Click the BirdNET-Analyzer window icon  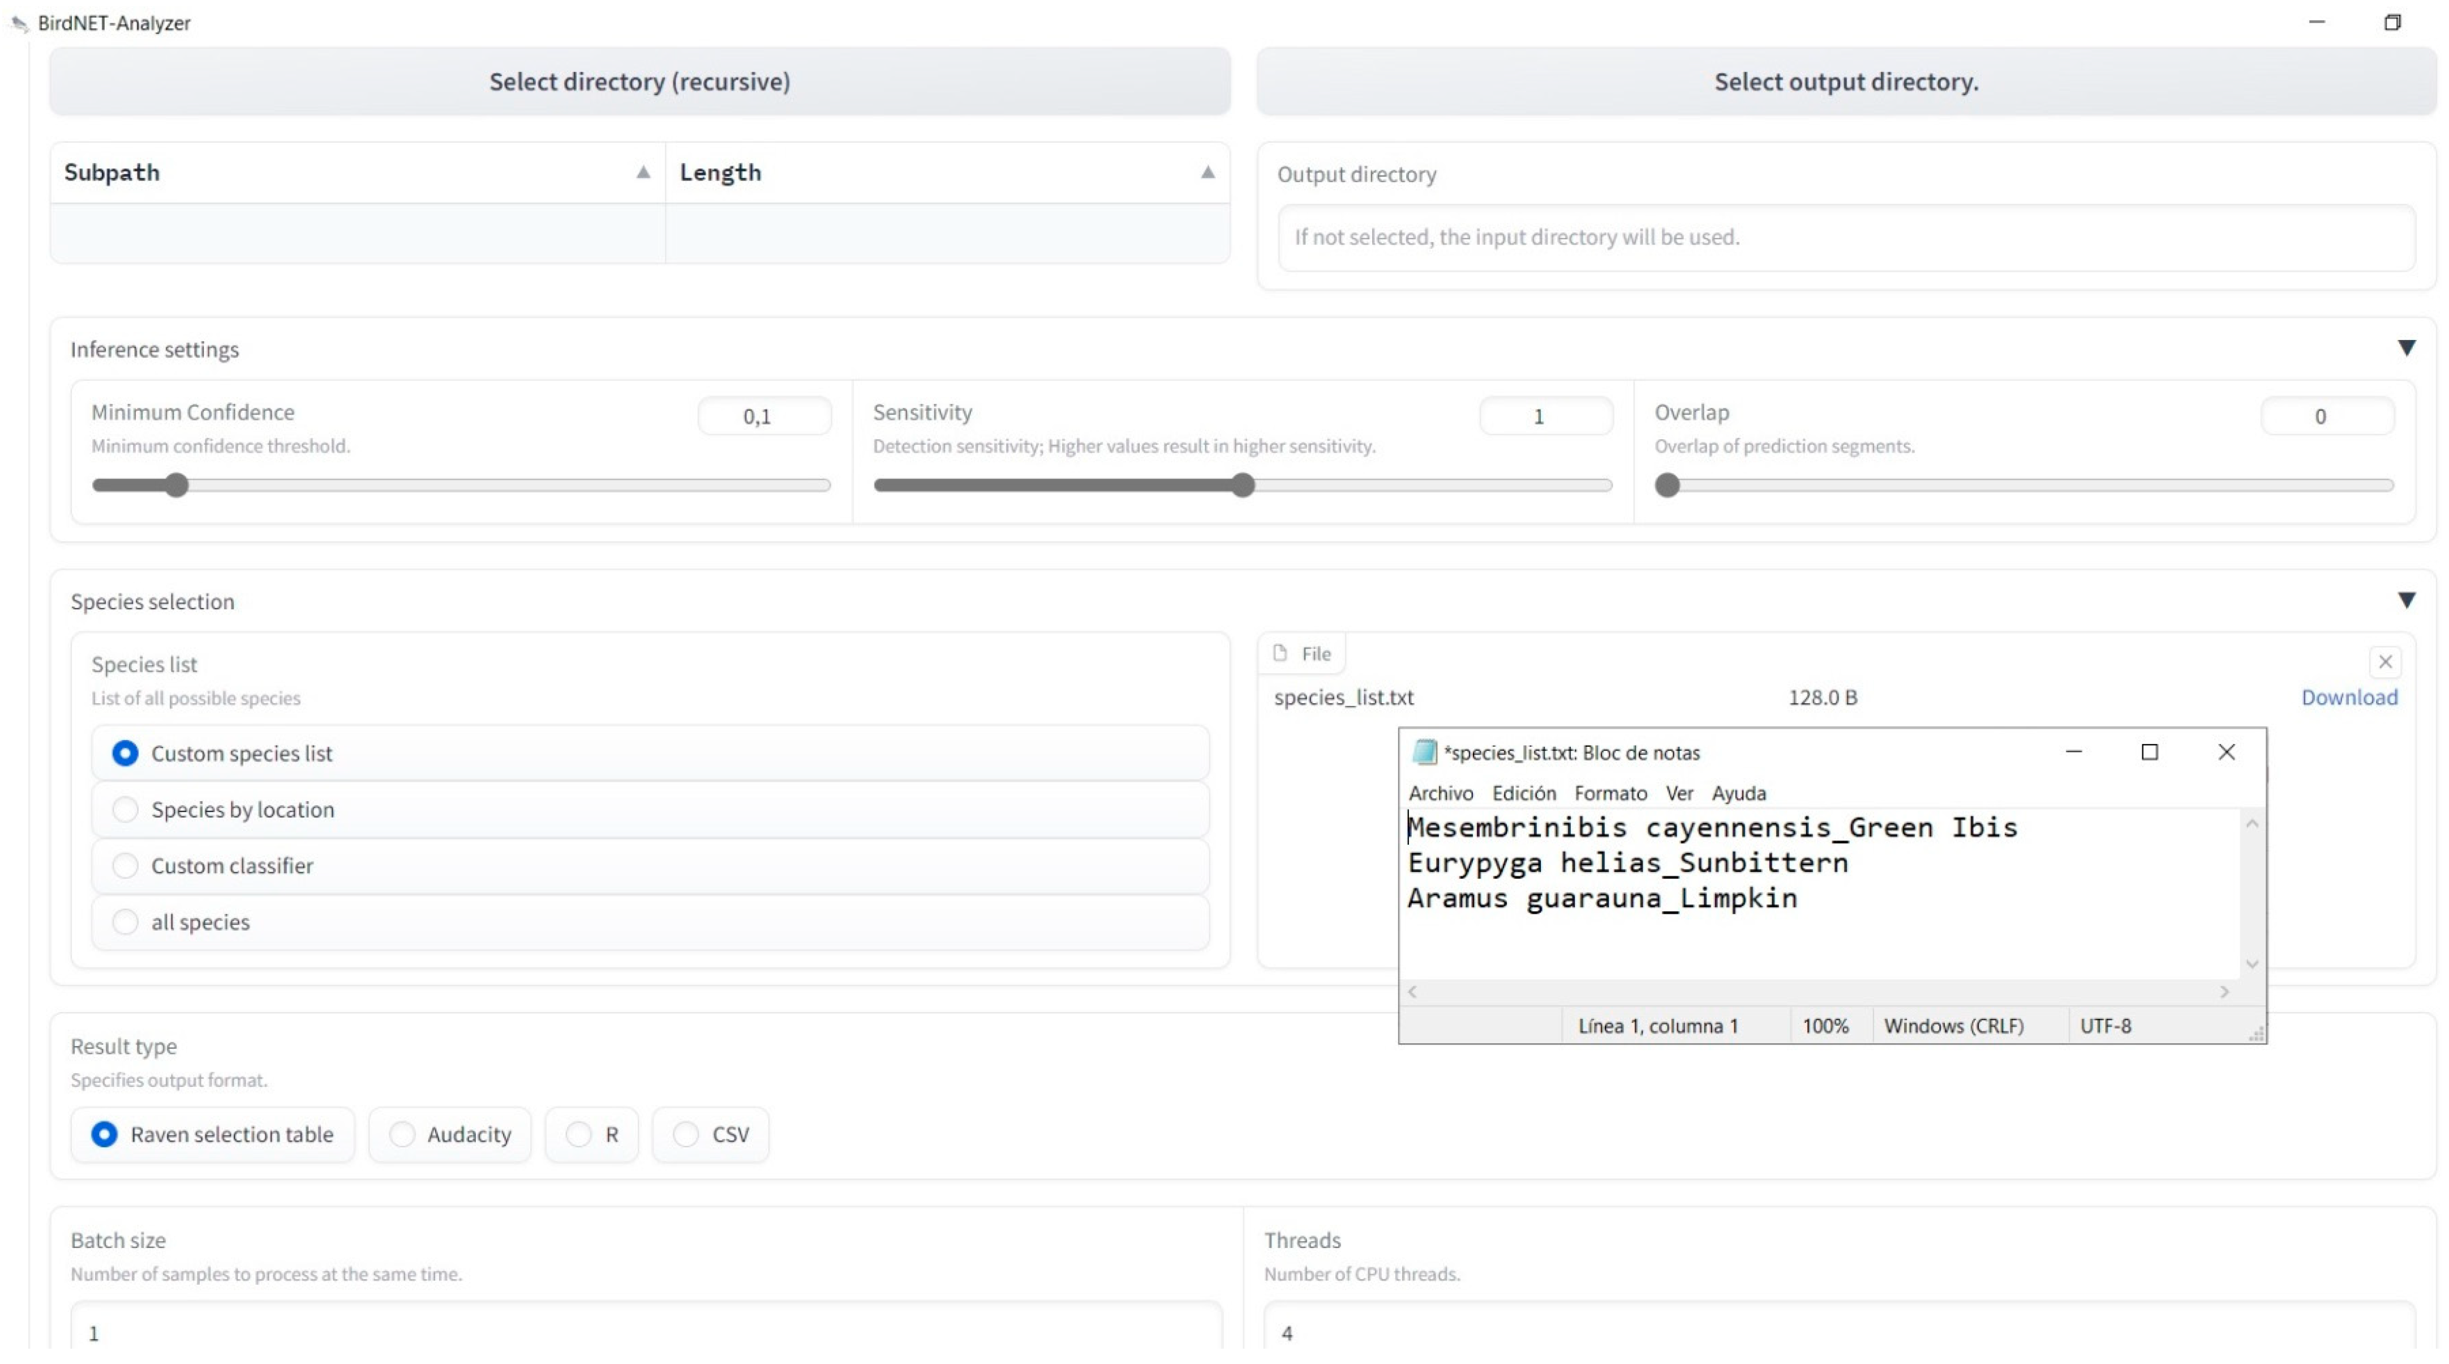(19, 23)
